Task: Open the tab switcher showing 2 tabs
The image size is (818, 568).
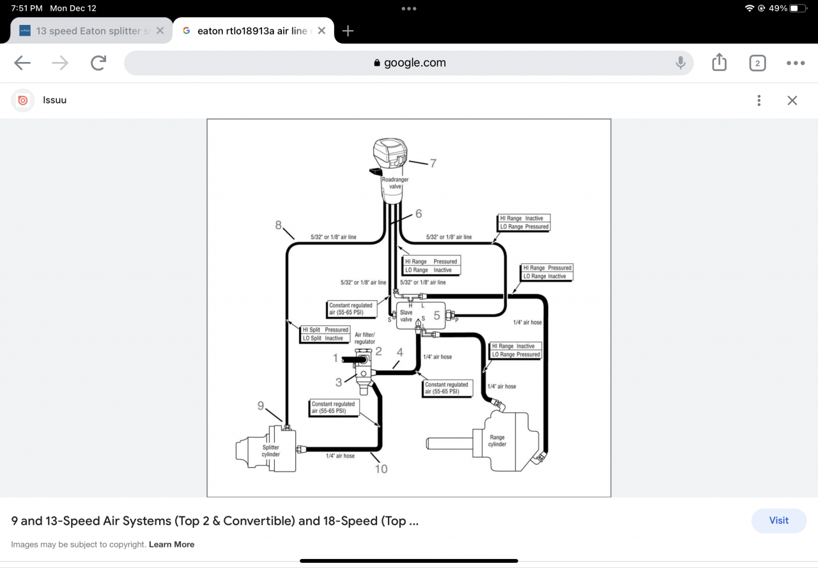Action: [757, 63]
